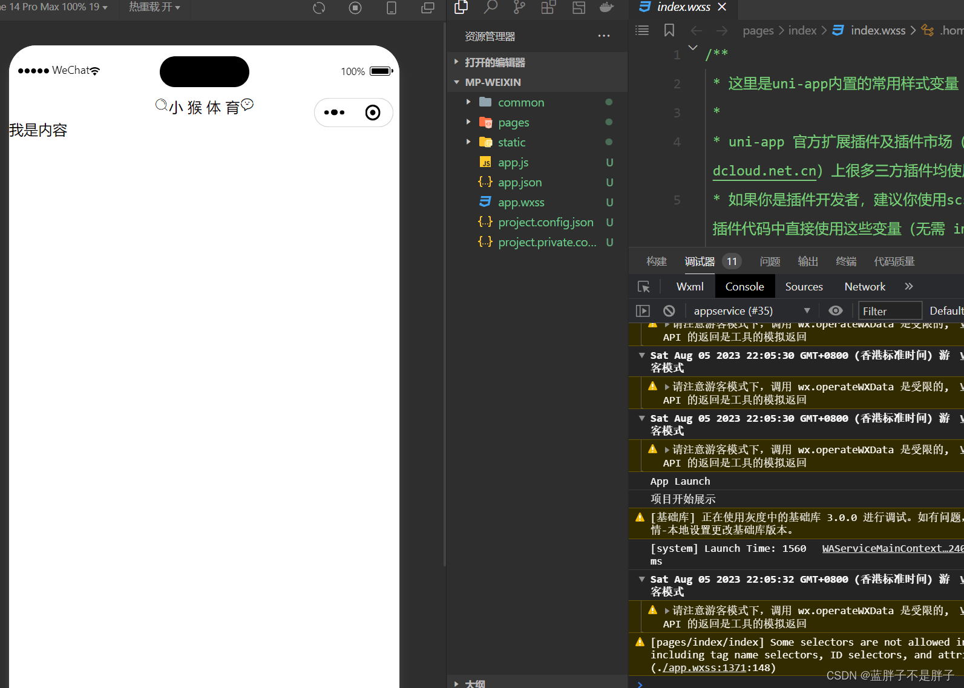This screenshot has width=964, height=688.
Task: Open project.config.json file
Action: (546, 222)
